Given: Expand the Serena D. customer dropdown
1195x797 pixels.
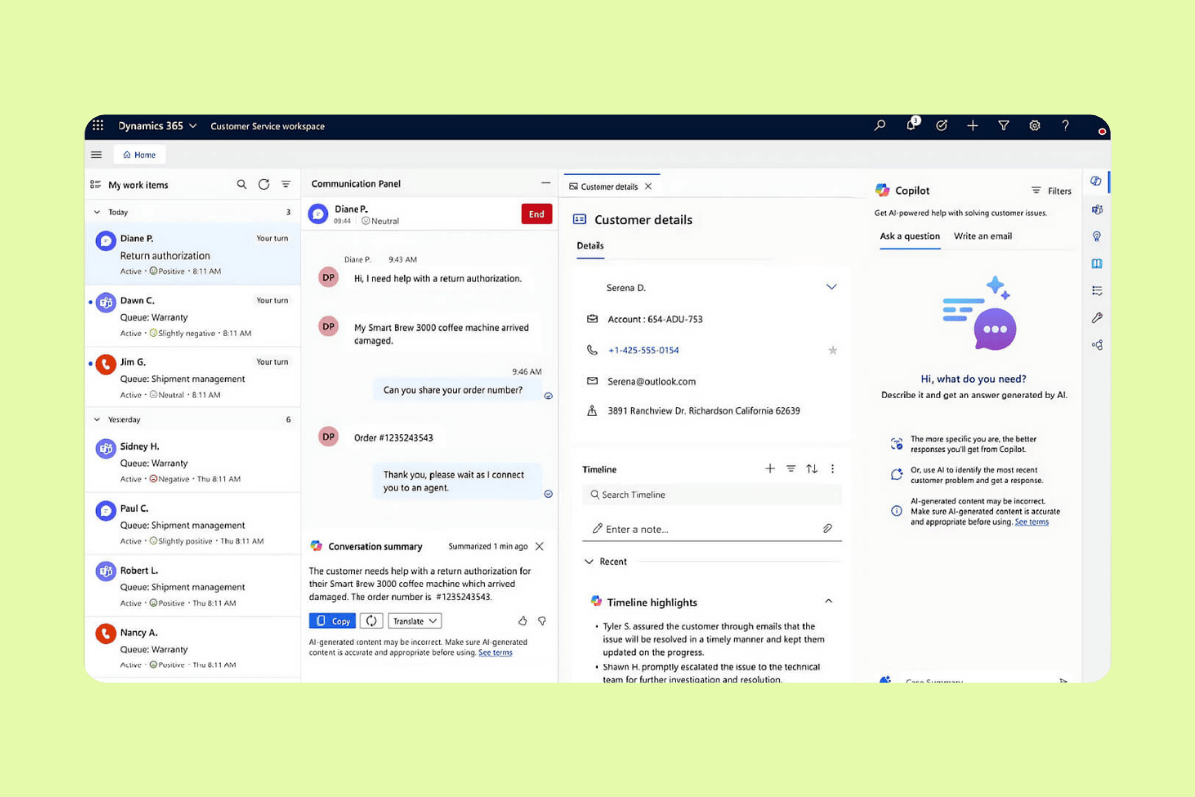Looking at the screenshot, I should (832, 287).
